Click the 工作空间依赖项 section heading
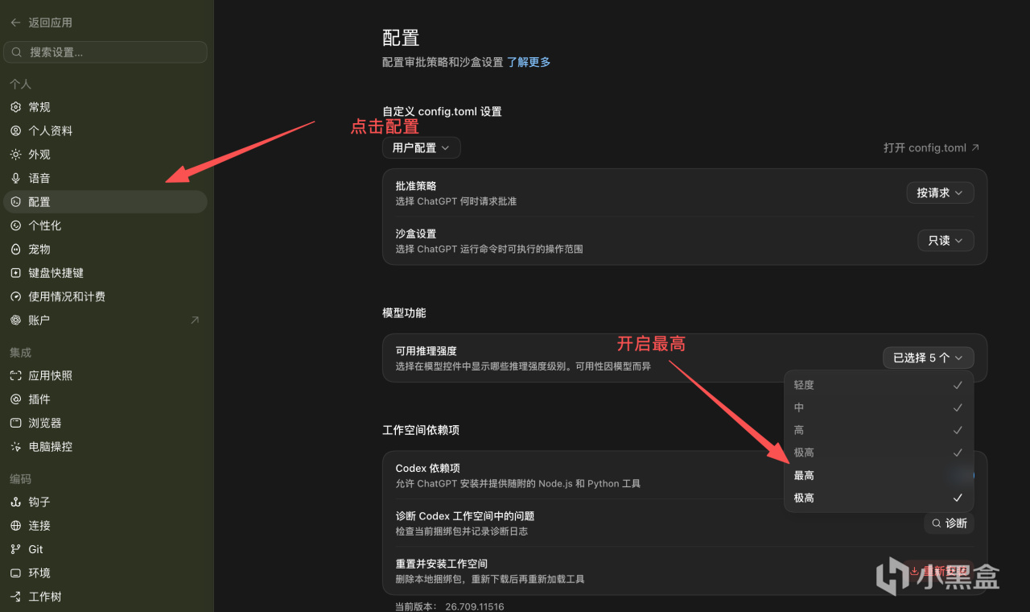 421,430
